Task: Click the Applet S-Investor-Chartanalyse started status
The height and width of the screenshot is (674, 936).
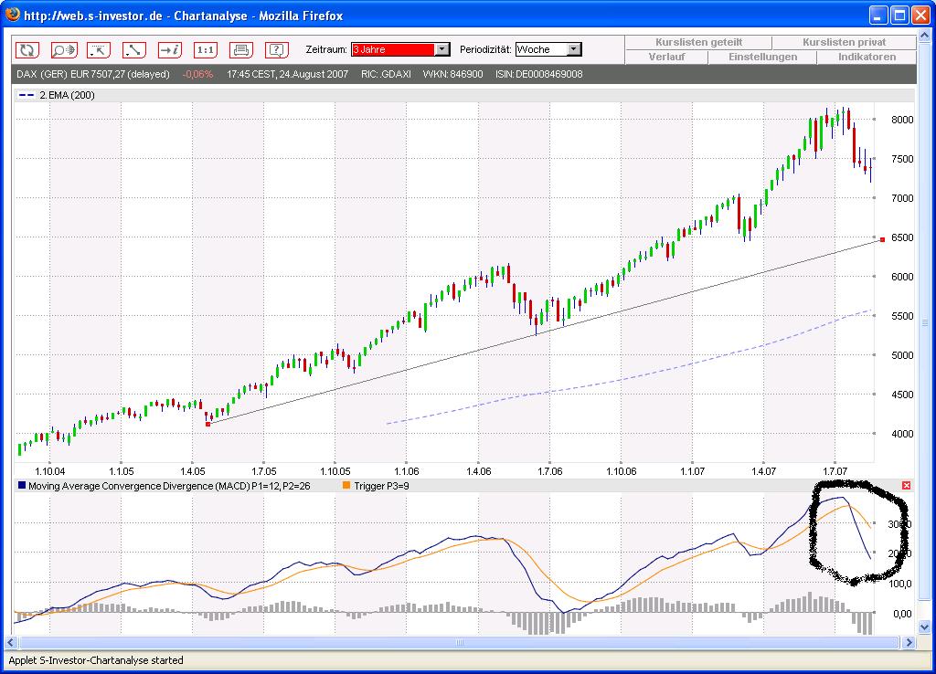Action: click(x=96, y=660)
